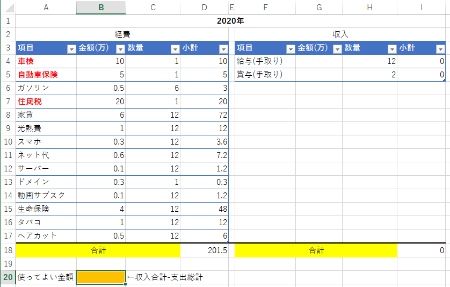This screenshot has height=287, width=450.
Task: Select the 光熱費 cell
Action: tap(46, 128)
